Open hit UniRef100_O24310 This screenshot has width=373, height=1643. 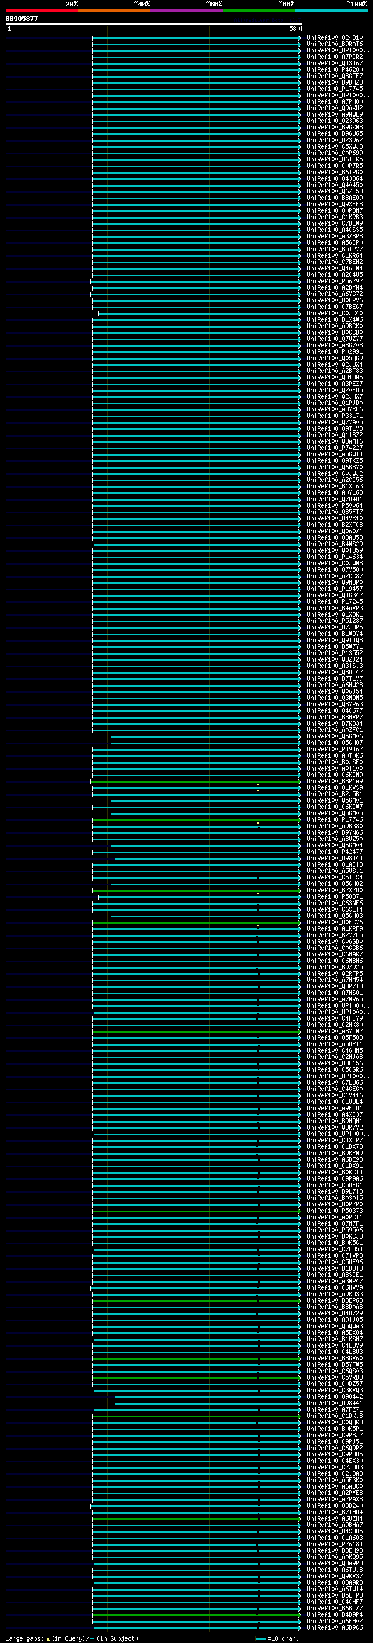tap(335, 38)
